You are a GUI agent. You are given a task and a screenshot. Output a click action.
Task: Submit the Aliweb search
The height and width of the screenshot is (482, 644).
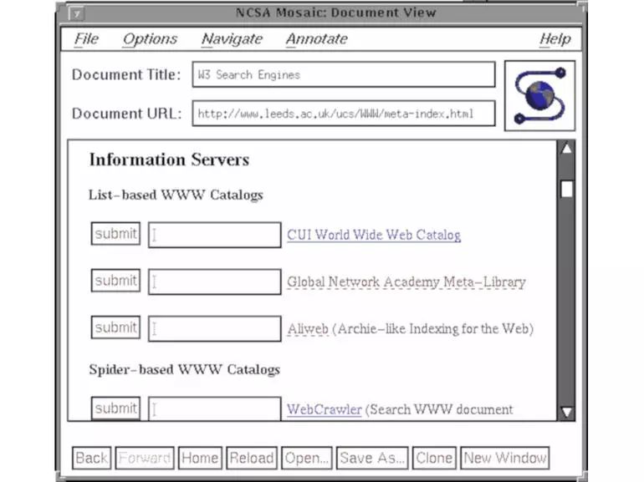click(115, 327)
